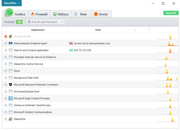Select the Google Chrome row name
Image resolution: width=180 pixels, height=130 pixels.
22,37
